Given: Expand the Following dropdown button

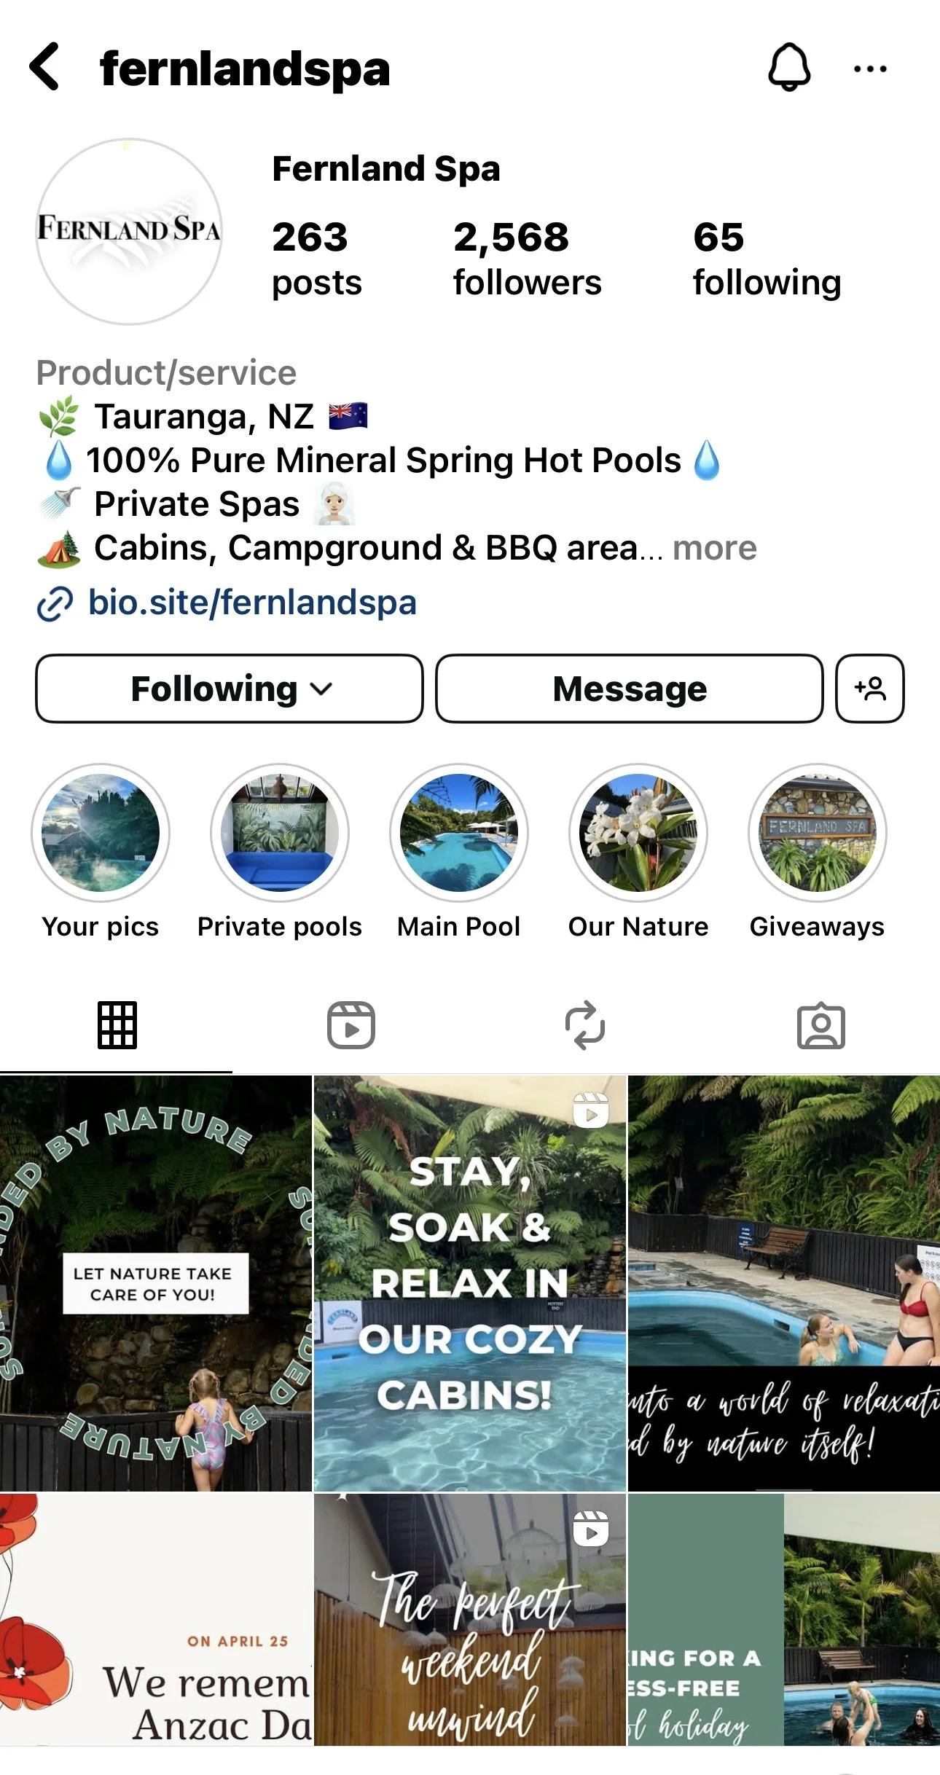Looking at the screenshot, I should click(x=230, y=689).
